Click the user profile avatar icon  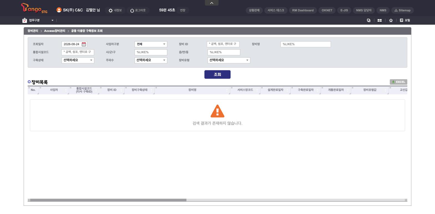point(59,10)
